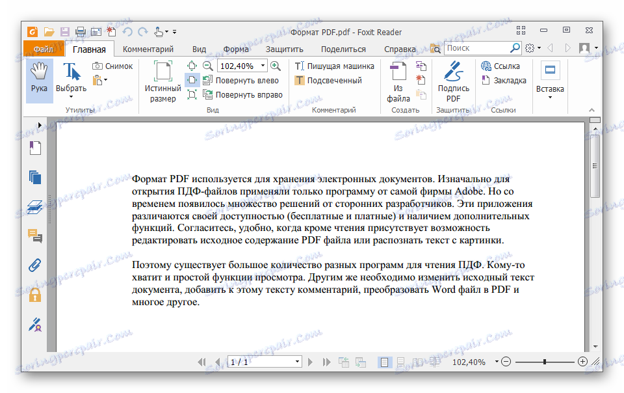Click the search magnifier button in the Поиск box

pyautogui.click(x=515, y=48)
